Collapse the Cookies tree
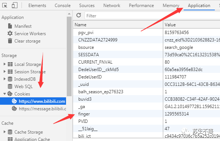The height and width of the screenshot is (141, 220). [x=4, y=94]
